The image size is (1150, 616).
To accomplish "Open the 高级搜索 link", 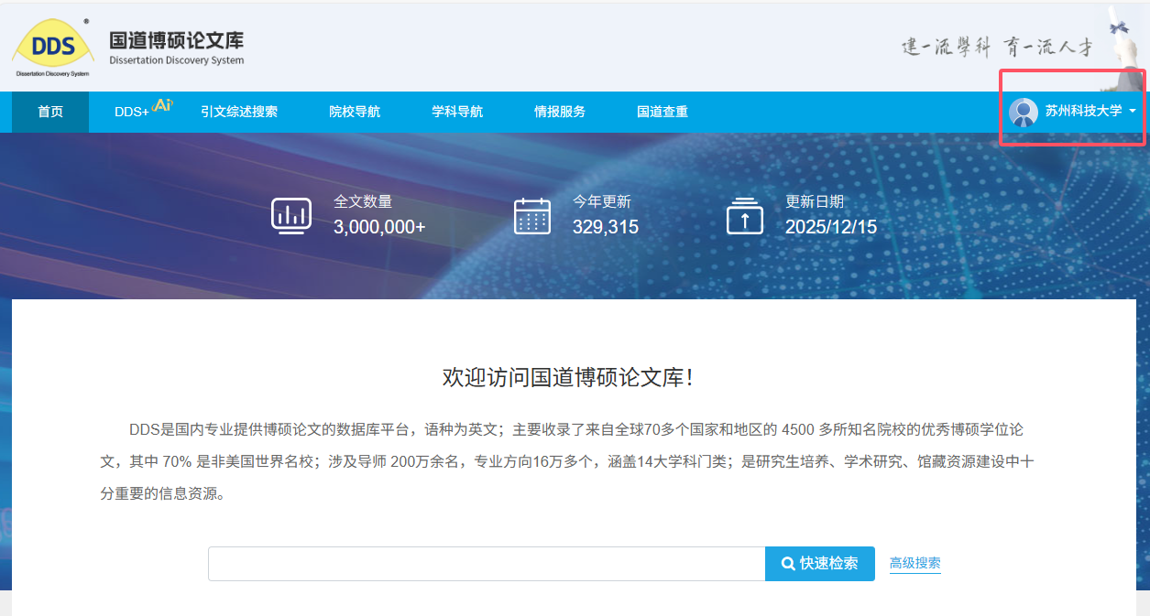I will pos(915,563).
